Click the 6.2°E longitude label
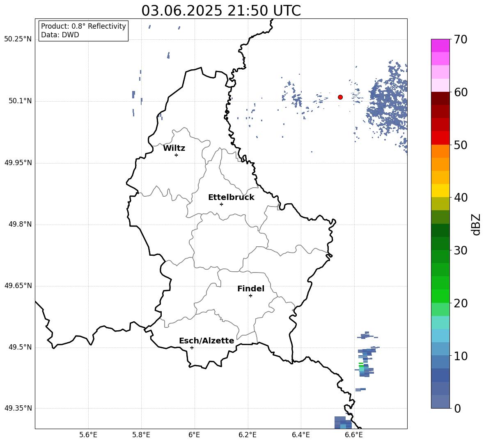This screenshot has width=486, height=443. point(248,435)
